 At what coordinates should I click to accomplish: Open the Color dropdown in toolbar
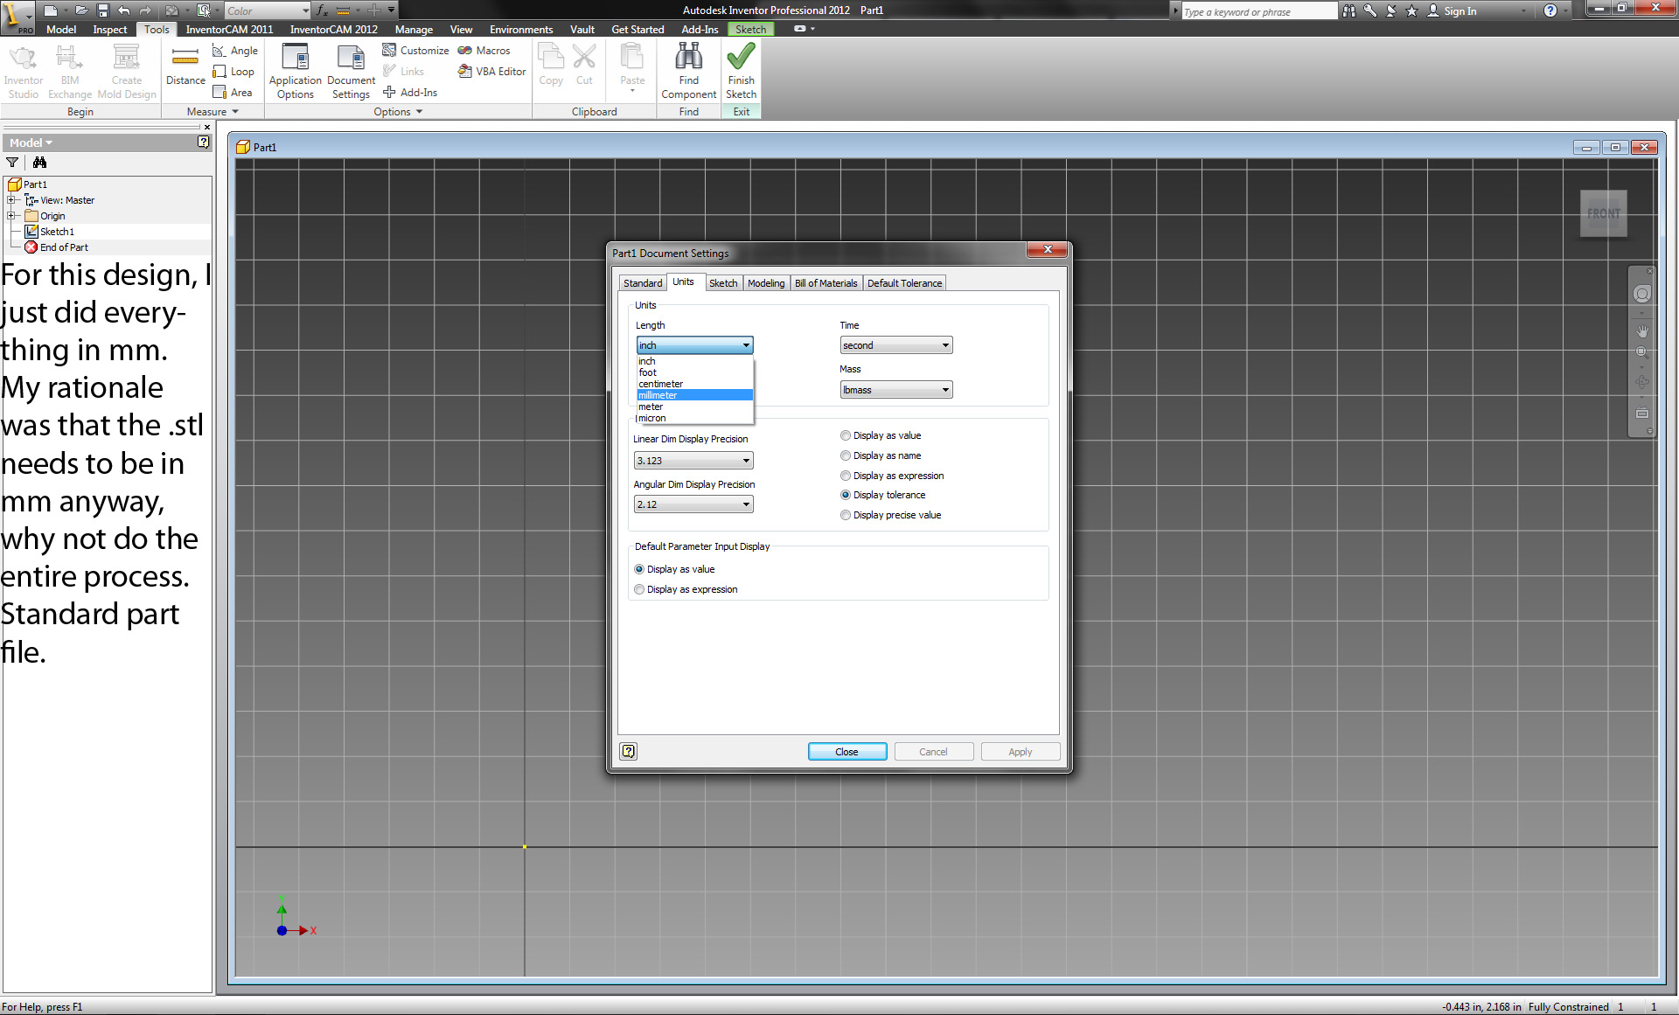[x=267, y=10]
